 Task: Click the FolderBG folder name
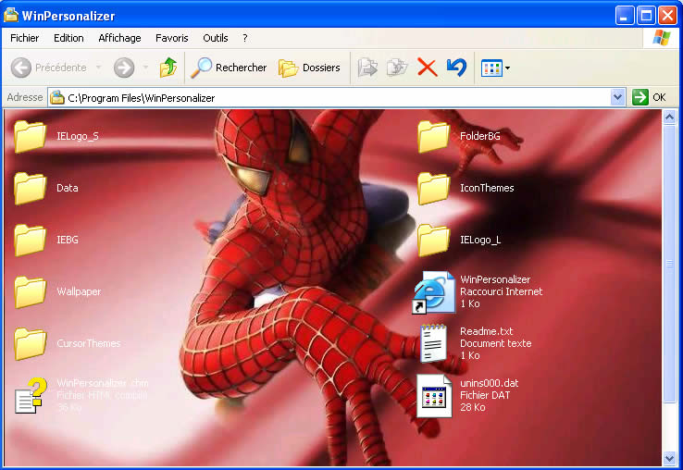pyautogui.click(x=480, y=136)
